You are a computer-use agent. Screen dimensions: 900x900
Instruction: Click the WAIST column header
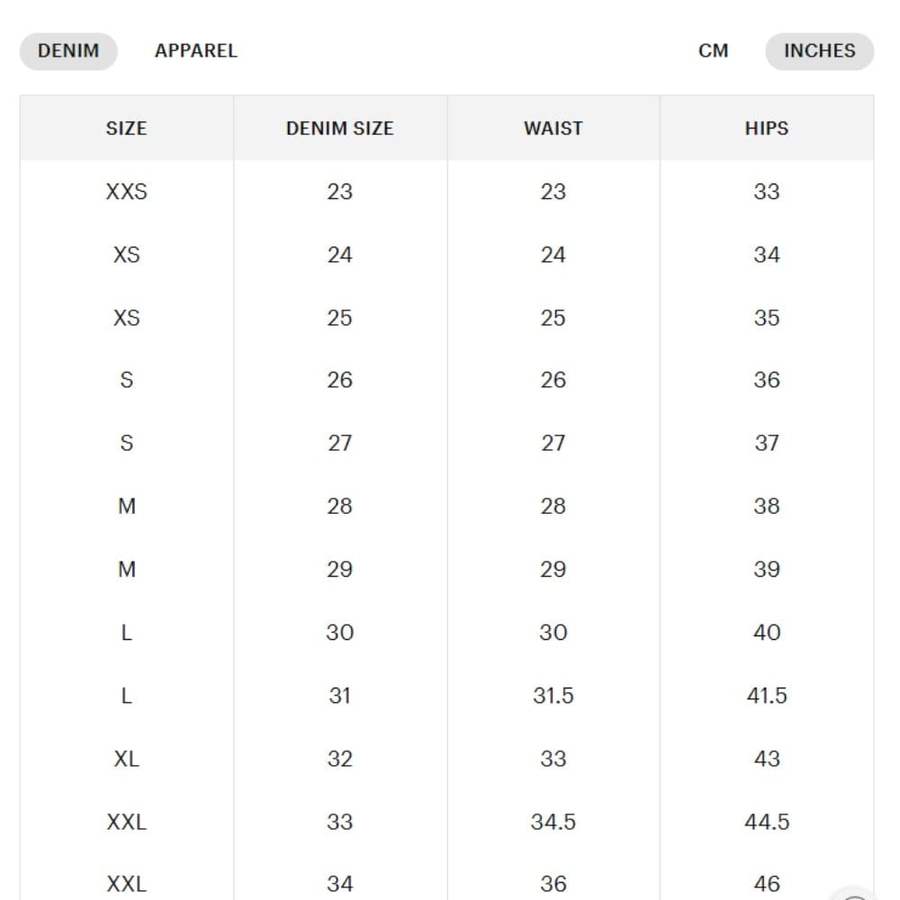pyautogui.click(x=553, y=129)
